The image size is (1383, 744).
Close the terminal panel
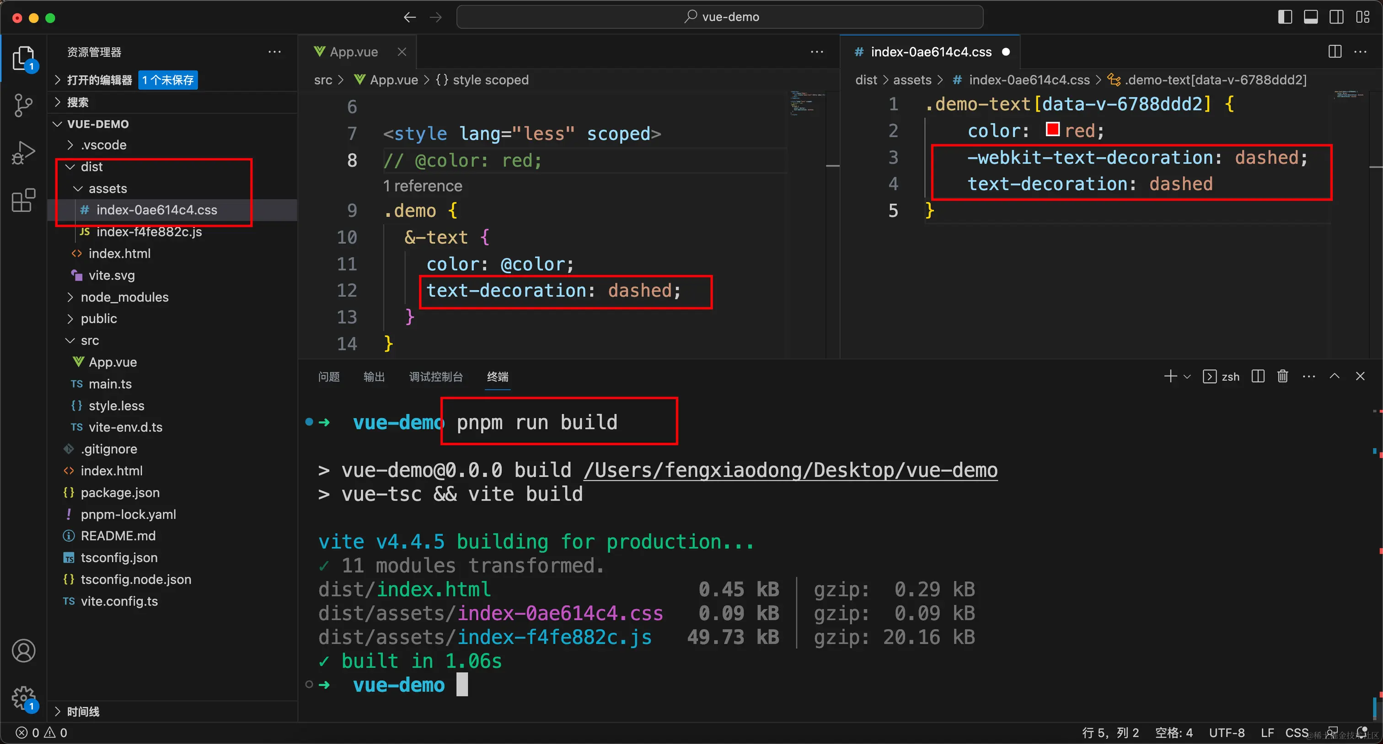1360,376
